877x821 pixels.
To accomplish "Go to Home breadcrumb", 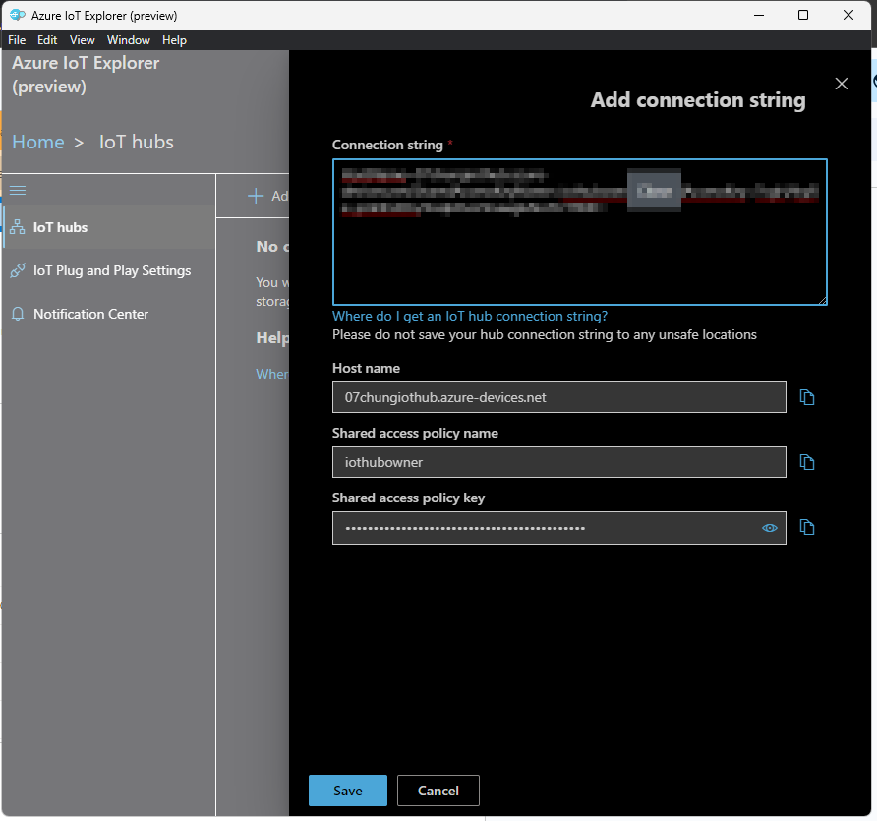I will point(38,142).
